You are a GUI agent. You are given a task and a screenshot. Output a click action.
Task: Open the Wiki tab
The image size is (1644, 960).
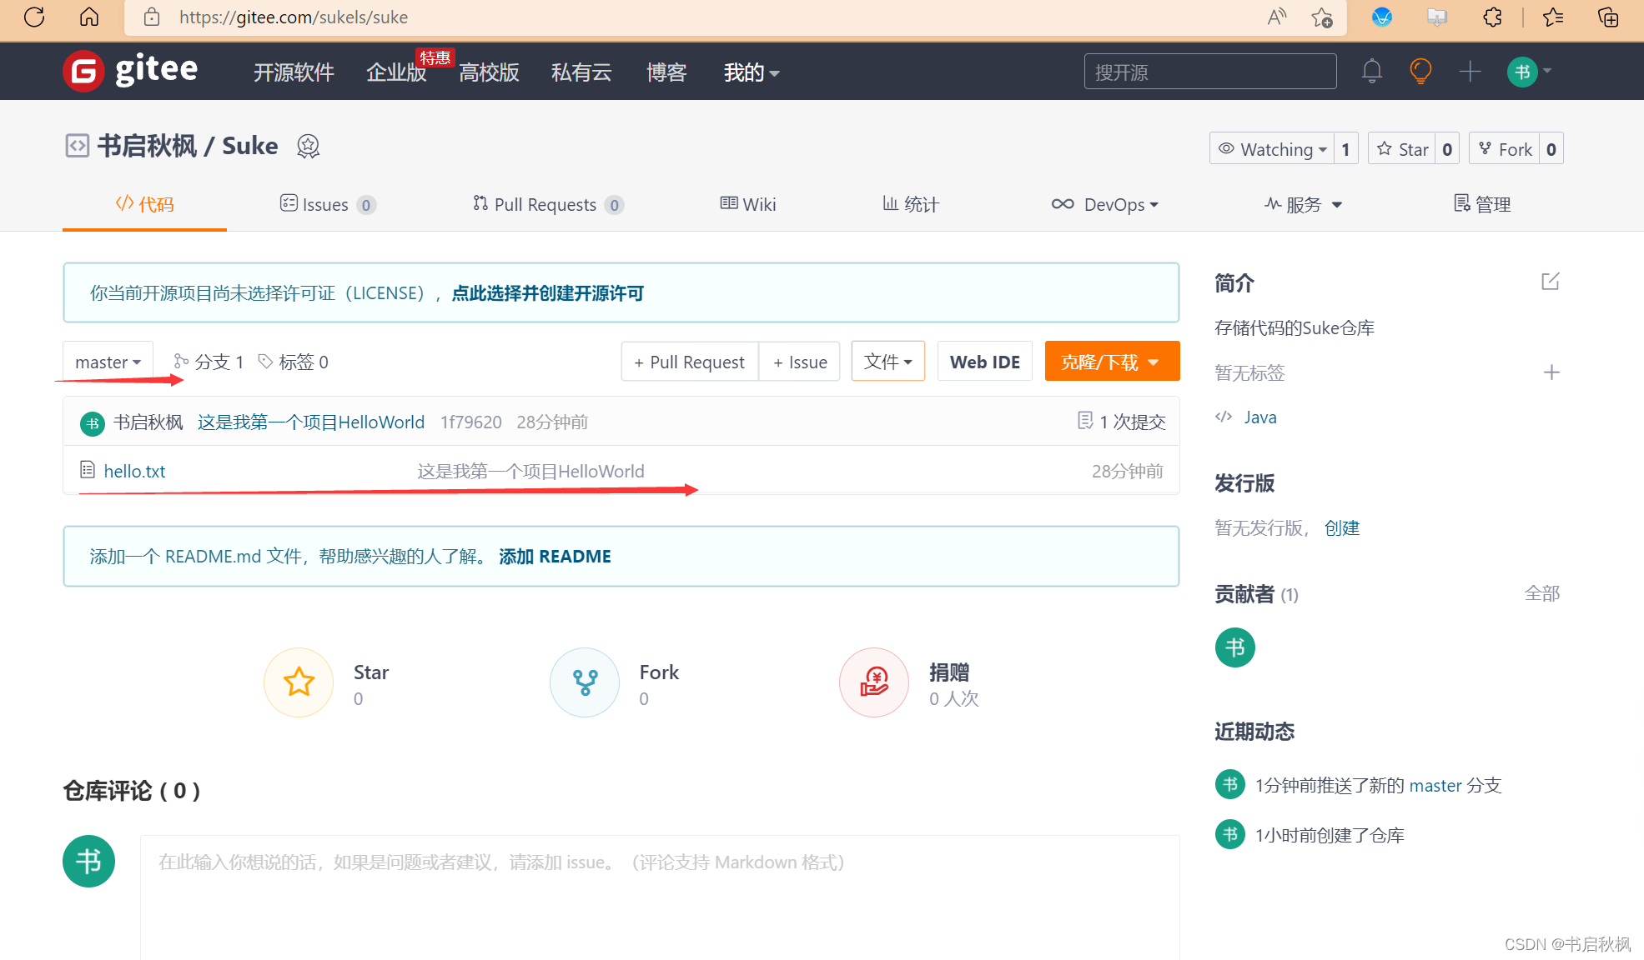point(748,204)
